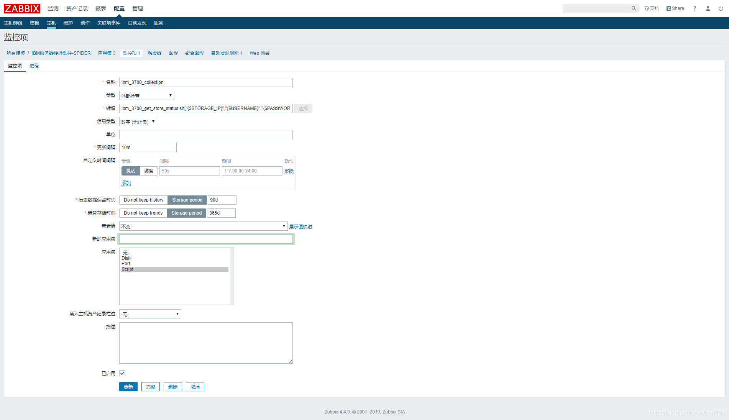This screenshot has width=729, height=420.
Task: Open 聚合图形 link
Action: (x=194, y=53)
